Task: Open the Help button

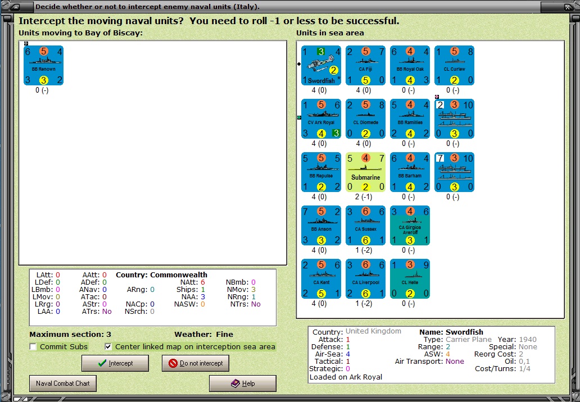Action: [243, 383]
